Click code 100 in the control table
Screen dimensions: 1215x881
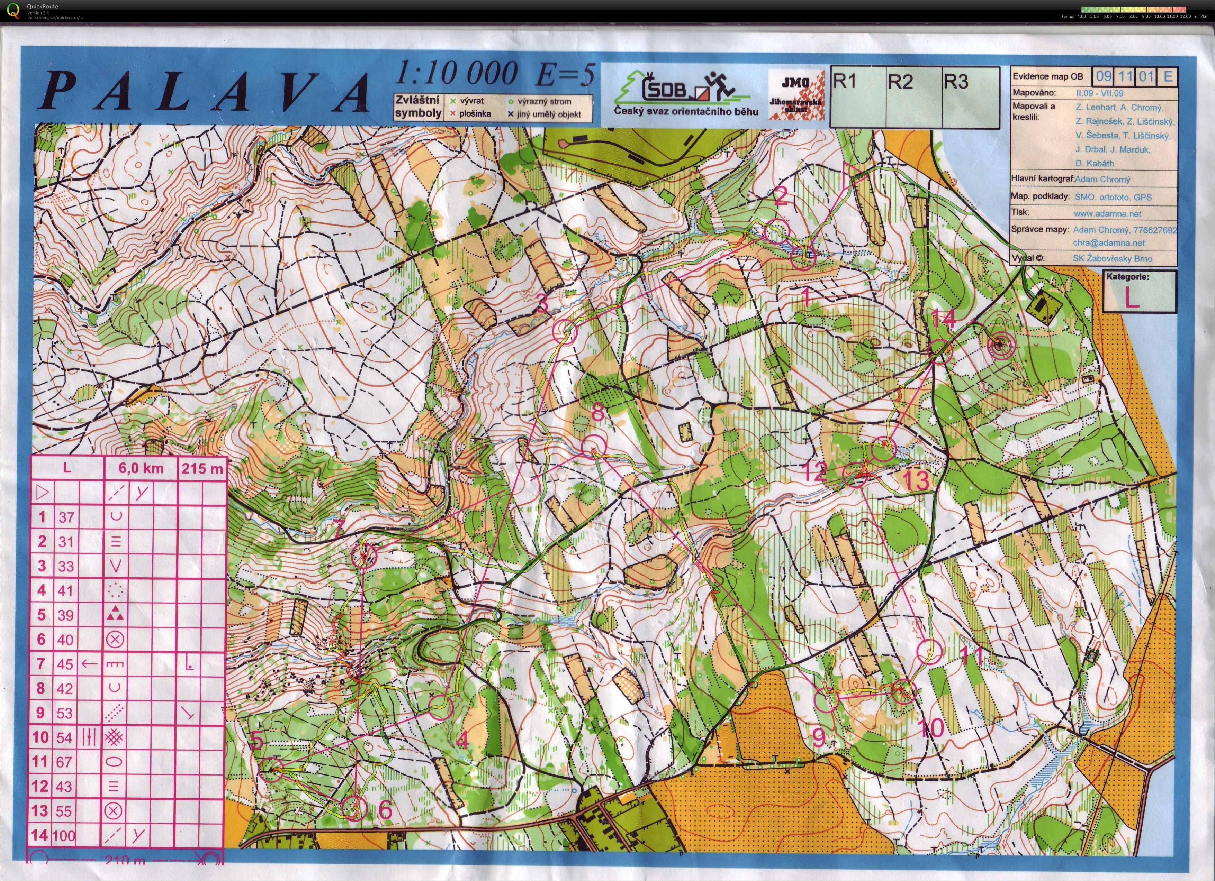click(64, 835)
